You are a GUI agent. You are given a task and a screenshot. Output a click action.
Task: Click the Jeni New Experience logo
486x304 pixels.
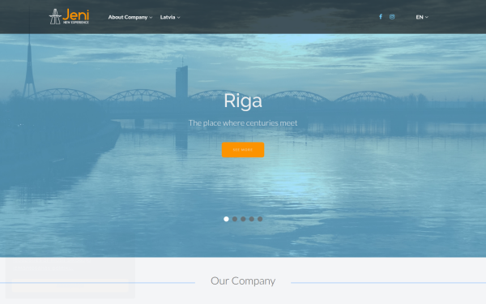[69, 16]
